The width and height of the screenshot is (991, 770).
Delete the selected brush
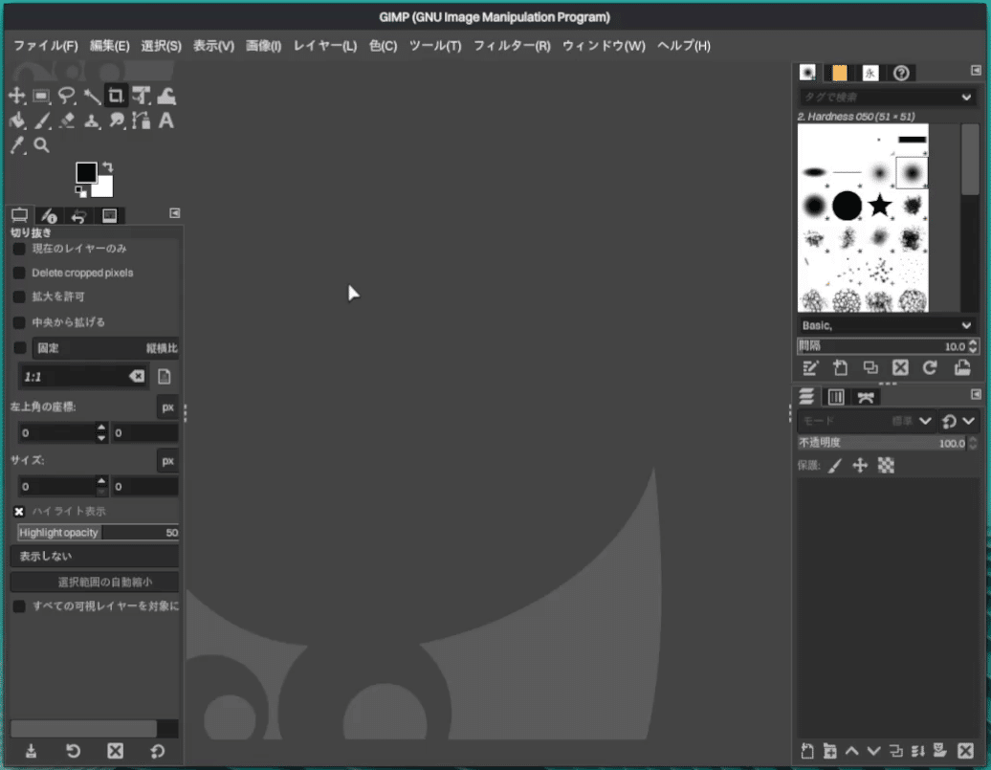click(901, 368)
